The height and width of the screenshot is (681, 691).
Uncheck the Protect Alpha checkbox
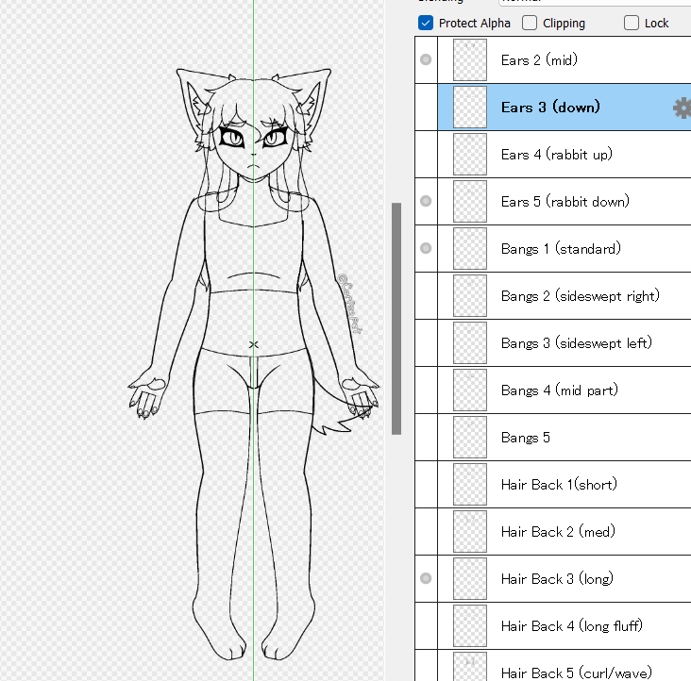(426, 23)
